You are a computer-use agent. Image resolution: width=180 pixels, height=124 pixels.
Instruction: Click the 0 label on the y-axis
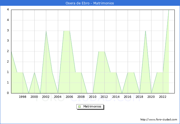click(x=8, y=93)
